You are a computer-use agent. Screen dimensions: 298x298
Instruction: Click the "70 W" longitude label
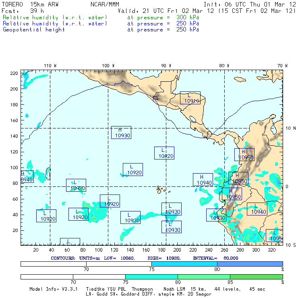pyautogui.click(x=282, y=66)
